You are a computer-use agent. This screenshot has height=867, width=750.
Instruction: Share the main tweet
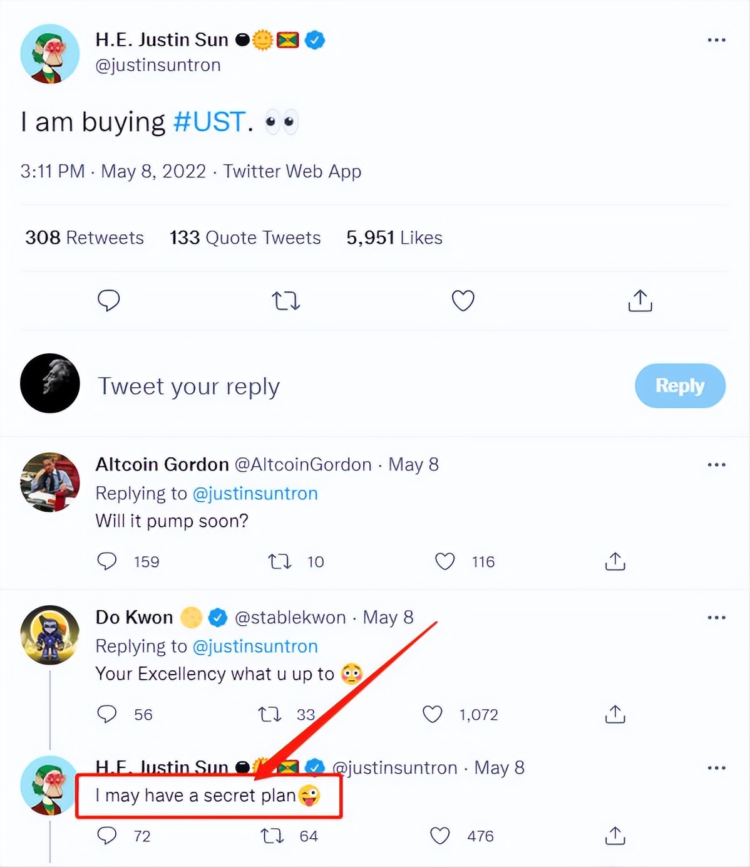point(640,301)
